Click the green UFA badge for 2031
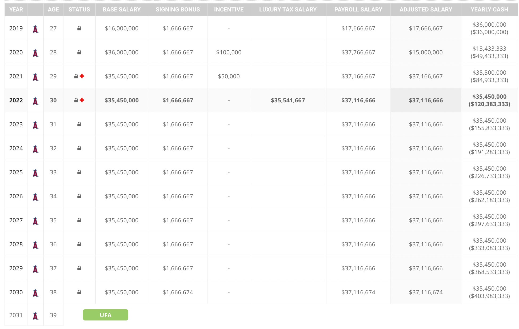Viewport: 519px width, 329px height. point(106,315)
